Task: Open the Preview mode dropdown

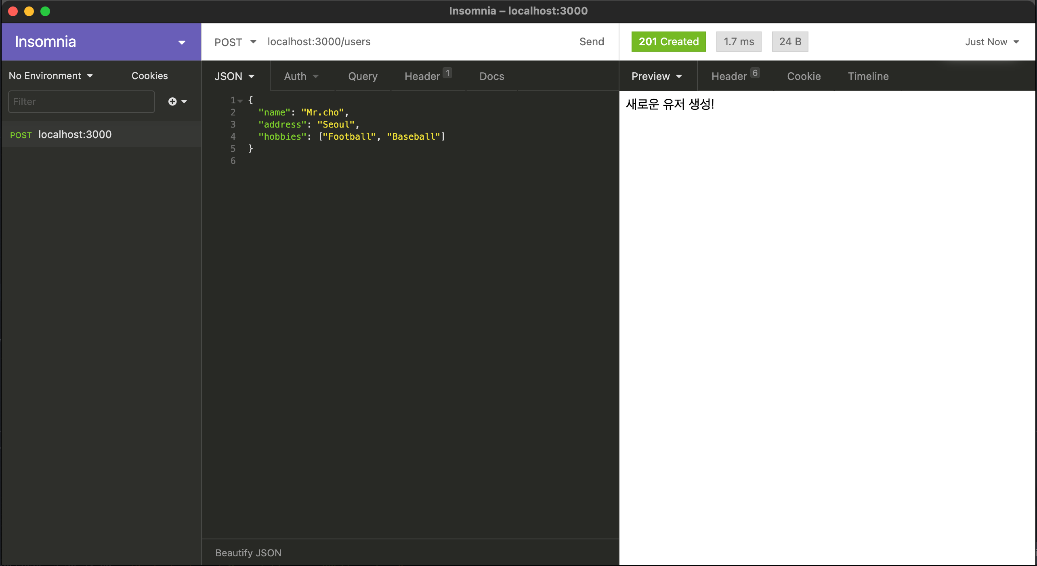Action: [x=656, y=76]
